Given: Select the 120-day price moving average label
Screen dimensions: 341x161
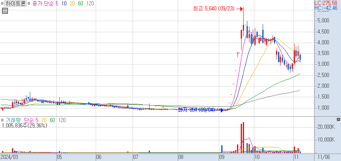Looking at the screenshot, I should (x=90, y=4).
